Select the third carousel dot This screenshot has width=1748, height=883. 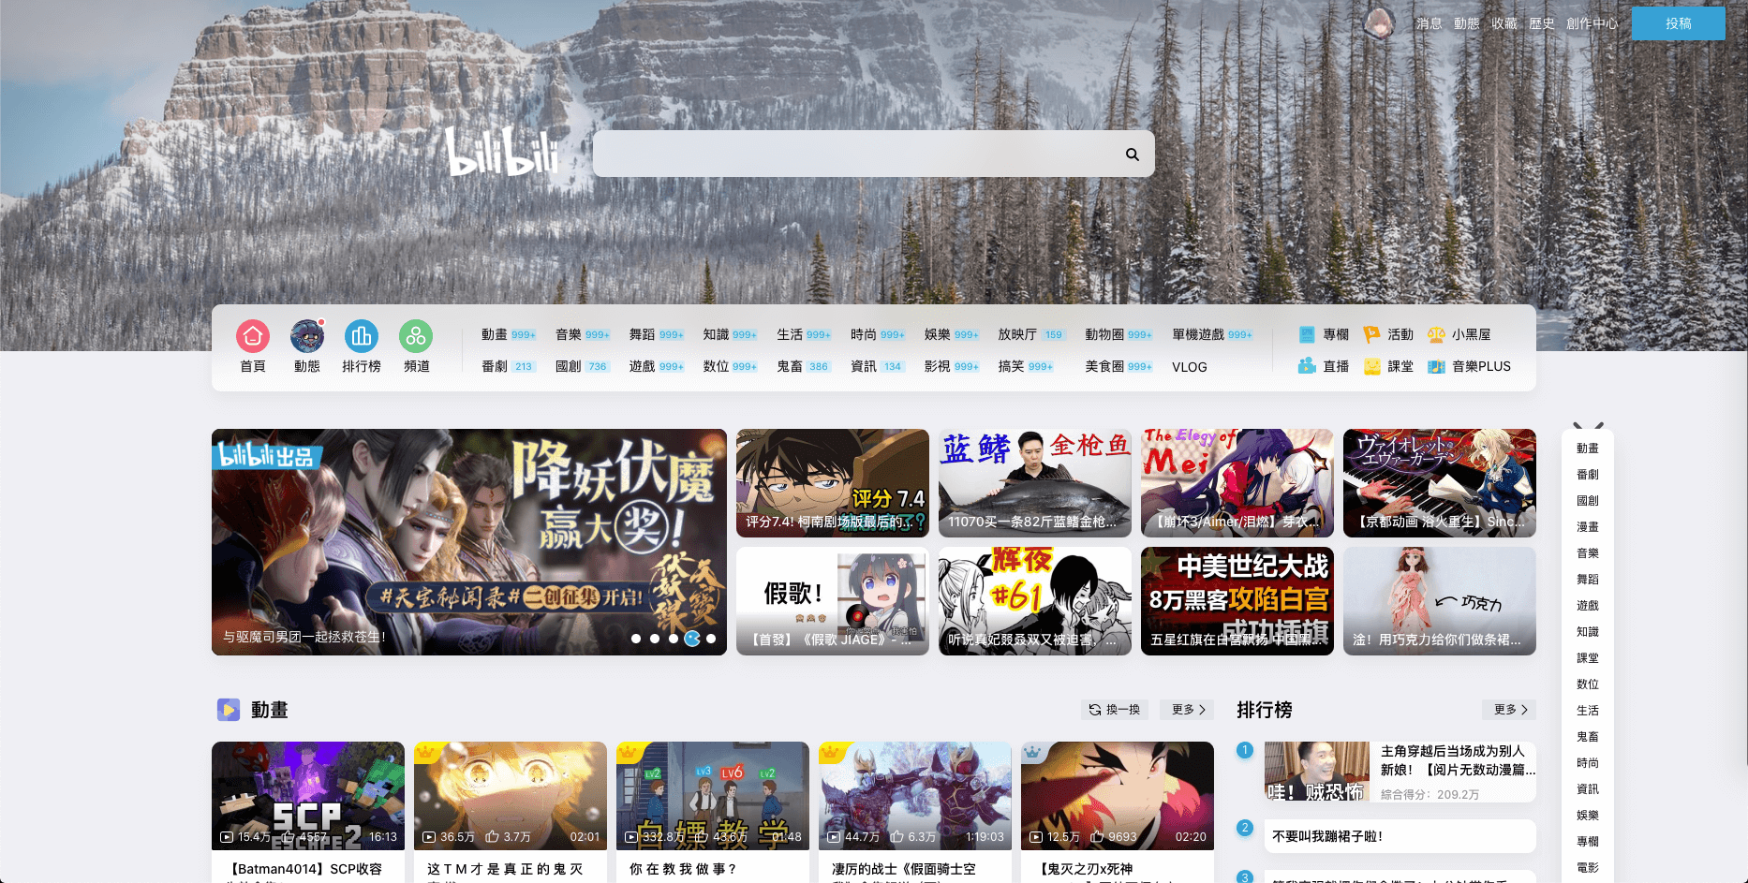(674, 639)
